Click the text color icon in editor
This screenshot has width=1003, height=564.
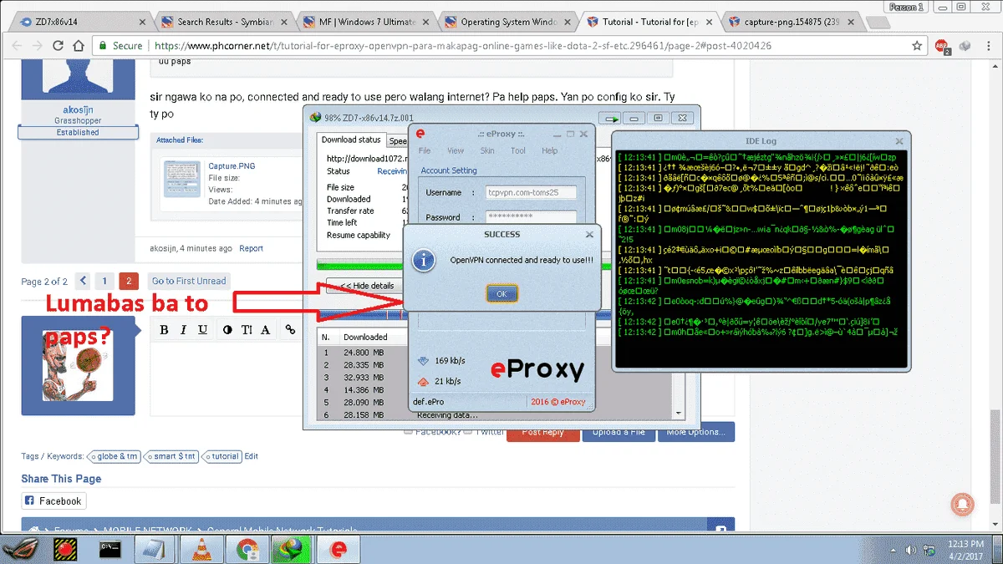coord(228,330)
